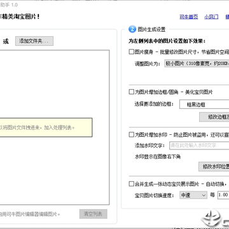229x229 pixels.
Task: Click the 清空列表 button
Action: point(94,214)
